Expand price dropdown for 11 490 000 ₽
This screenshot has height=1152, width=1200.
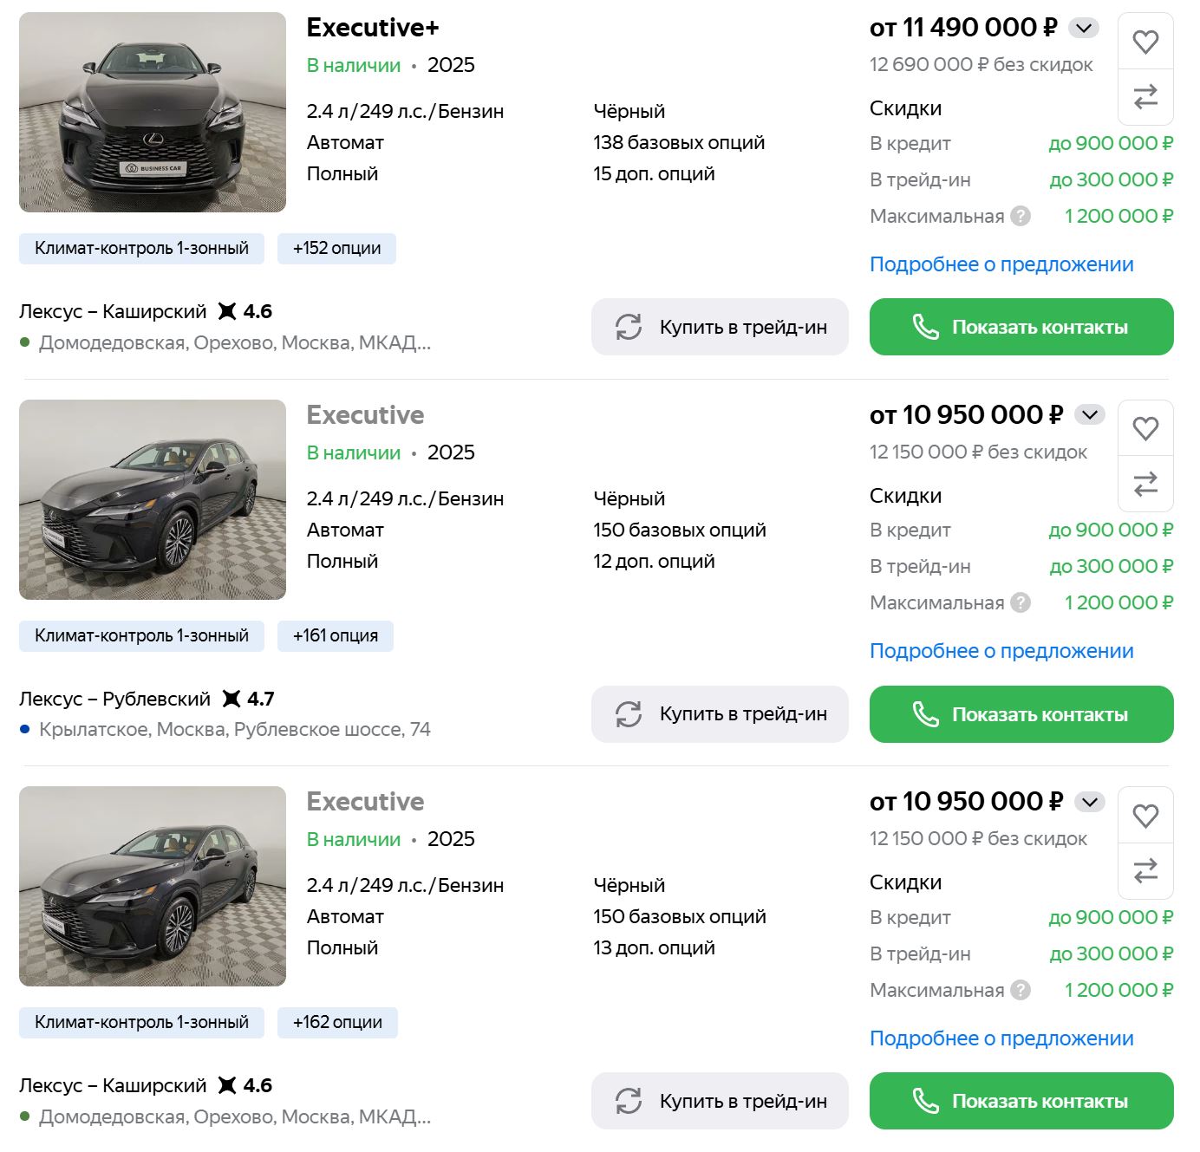1083,28
